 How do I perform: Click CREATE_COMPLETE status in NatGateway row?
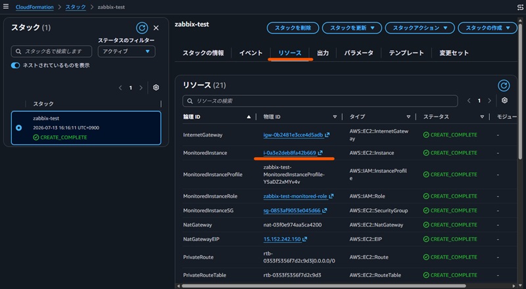pos(450,225)
